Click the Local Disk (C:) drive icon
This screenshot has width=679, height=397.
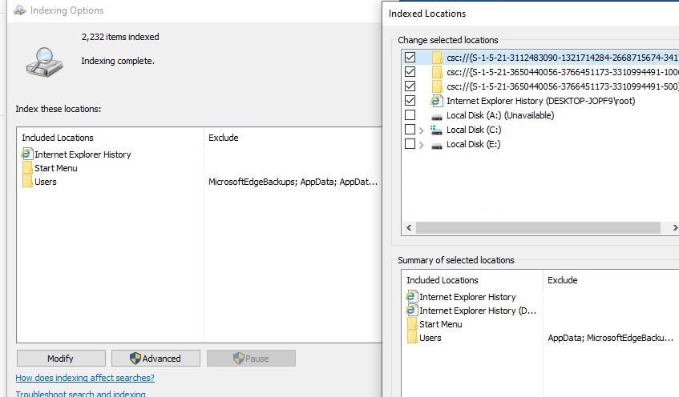point(437,130)
